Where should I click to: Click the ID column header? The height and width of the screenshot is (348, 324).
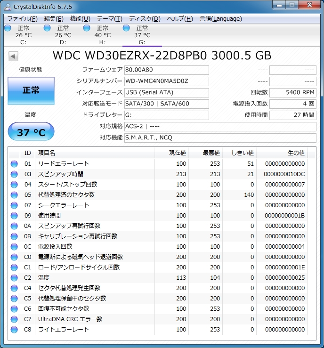[27, 153]
